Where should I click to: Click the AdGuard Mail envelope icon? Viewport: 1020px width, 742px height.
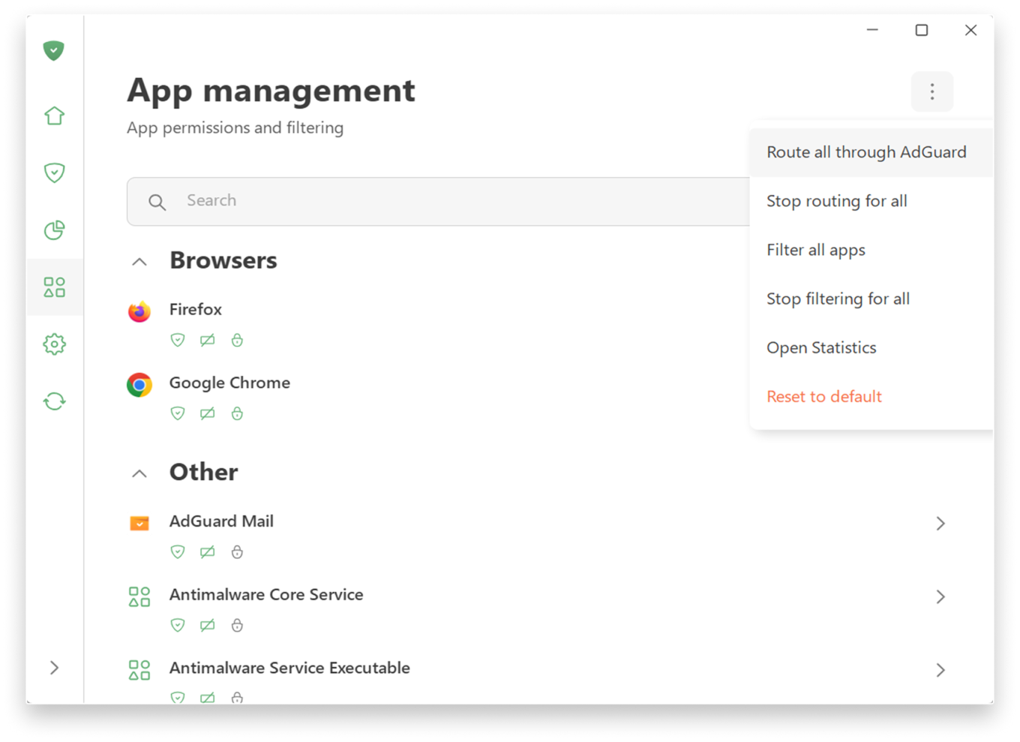(x=139, y=523)
